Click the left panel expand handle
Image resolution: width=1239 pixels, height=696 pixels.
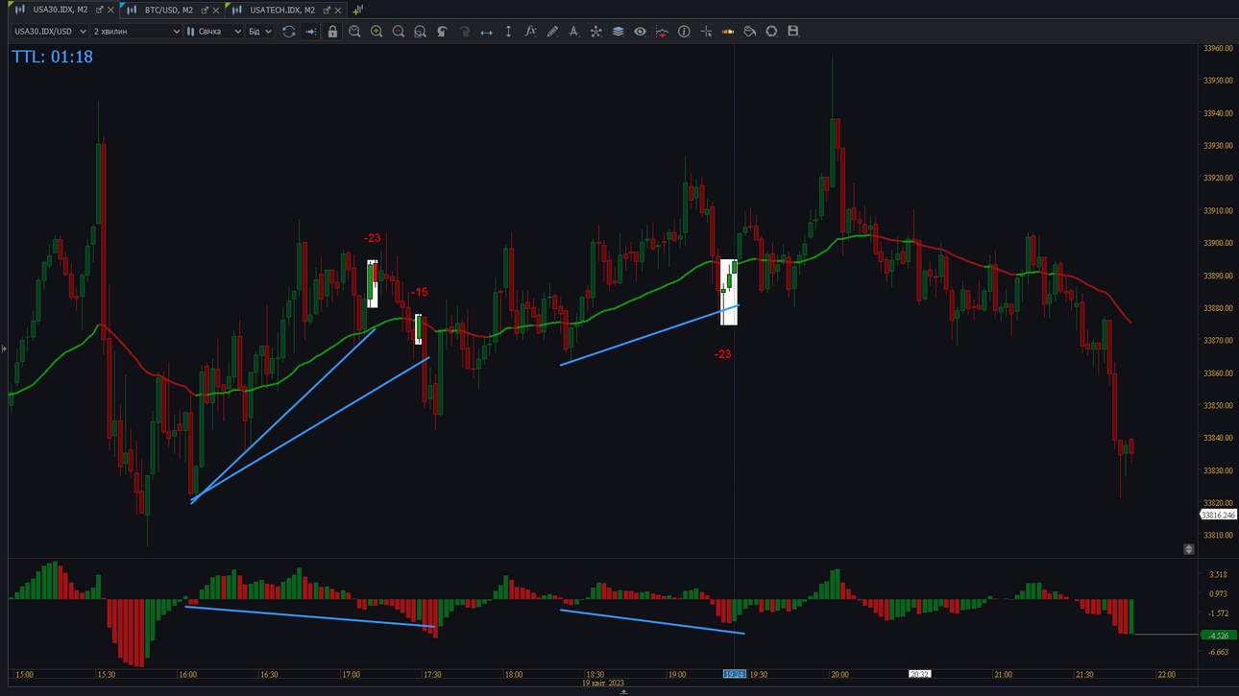tap(4, 348)
